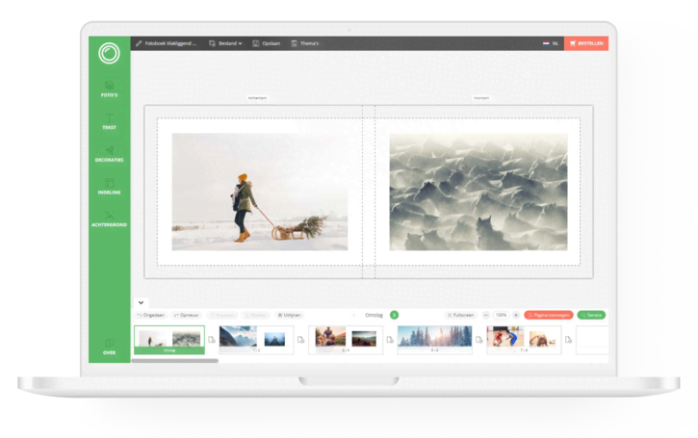Select the sled photo on back cover
Viewport: 698px width, 438px height.
[260, 192]
